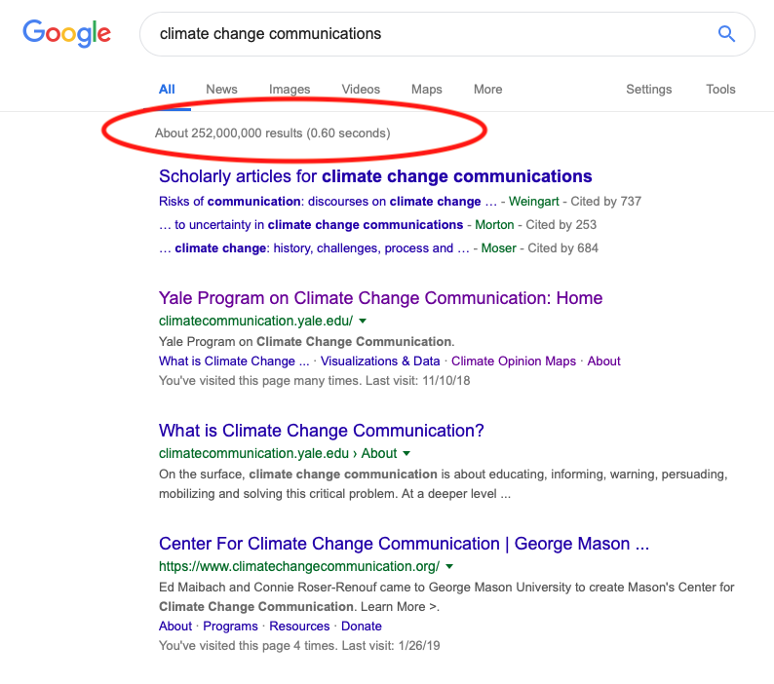Expand arrow next to yale.edu › About URL
The image size is (774, 684).
coord(406,453)
